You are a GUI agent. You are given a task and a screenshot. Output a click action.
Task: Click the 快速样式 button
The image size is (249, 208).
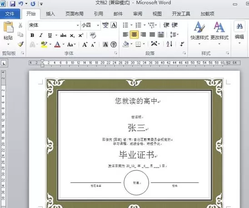(x=199, y=33)
